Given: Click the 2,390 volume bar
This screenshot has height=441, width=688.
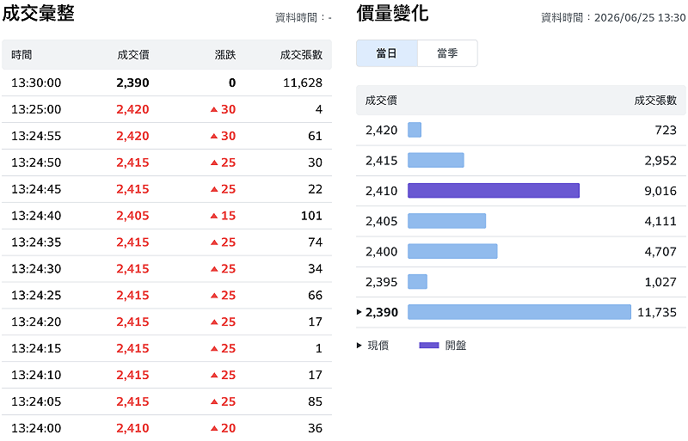Looking at the screenshot, I should click(519, 312).
